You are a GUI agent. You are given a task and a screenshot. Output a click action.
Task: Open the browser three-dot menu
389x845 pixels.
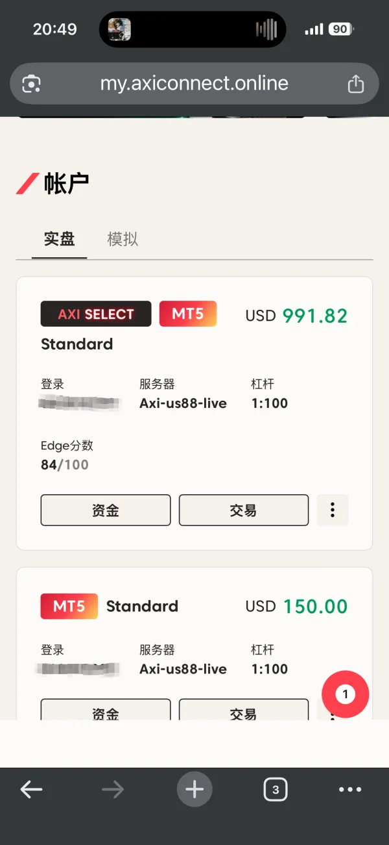click(350, 789)
